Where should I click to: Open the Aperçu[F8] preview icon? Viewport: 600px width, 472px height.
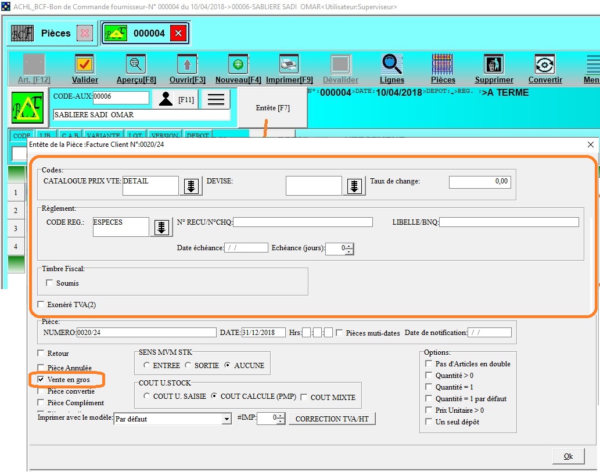(x=136, y=64)
